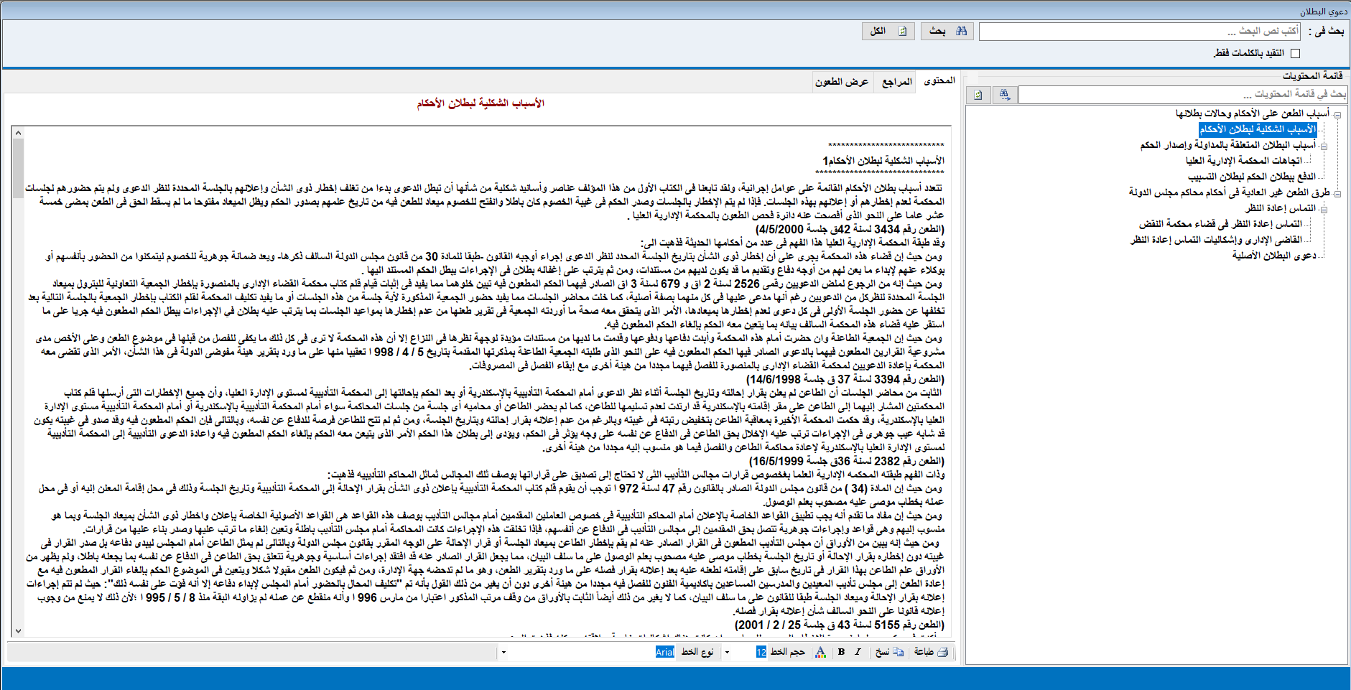Click the print (طباعة) printer icon

(942, 652)
